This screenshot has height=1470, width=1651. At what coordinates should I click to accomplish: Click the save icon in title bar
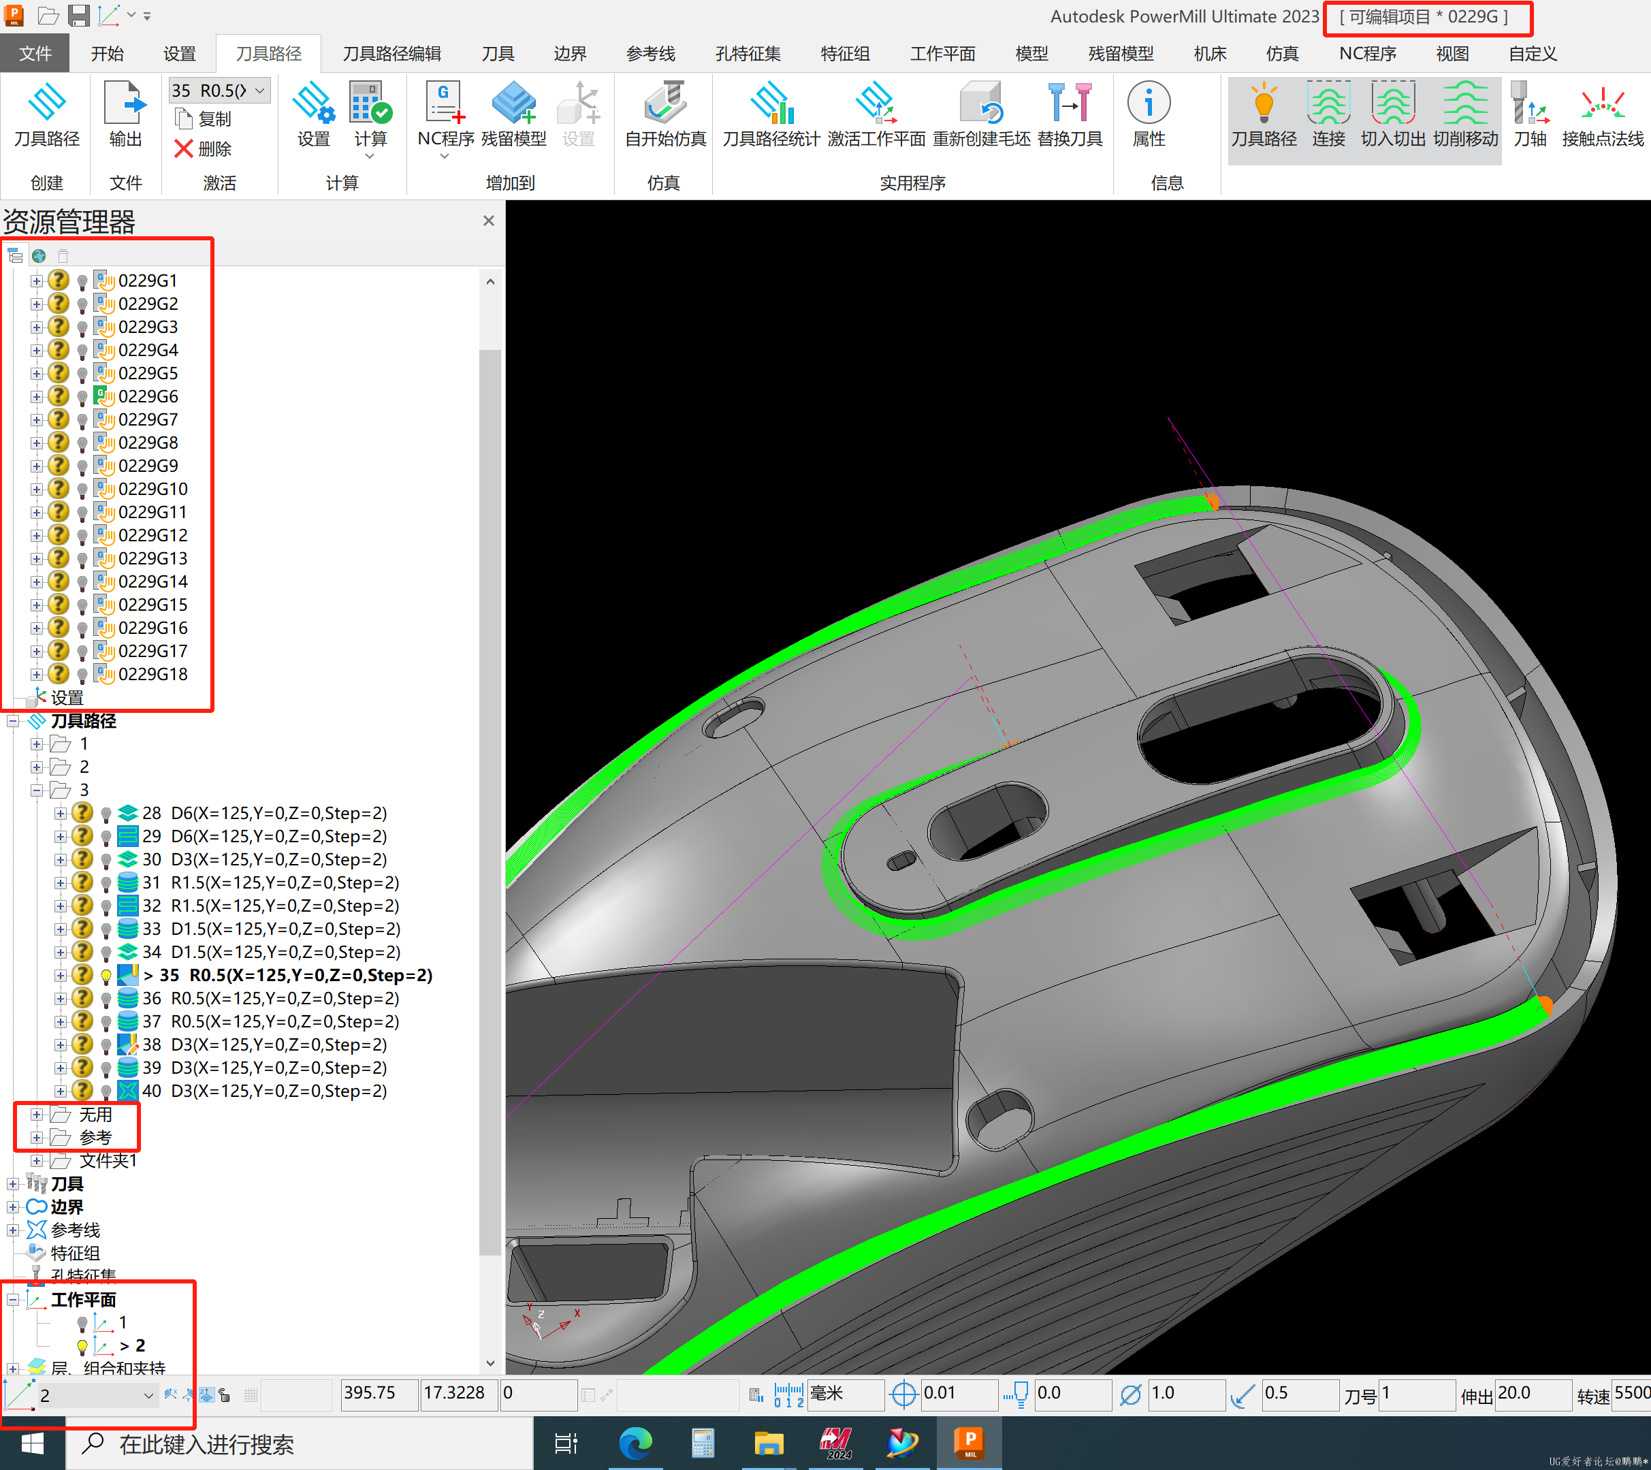click(78, 16)
